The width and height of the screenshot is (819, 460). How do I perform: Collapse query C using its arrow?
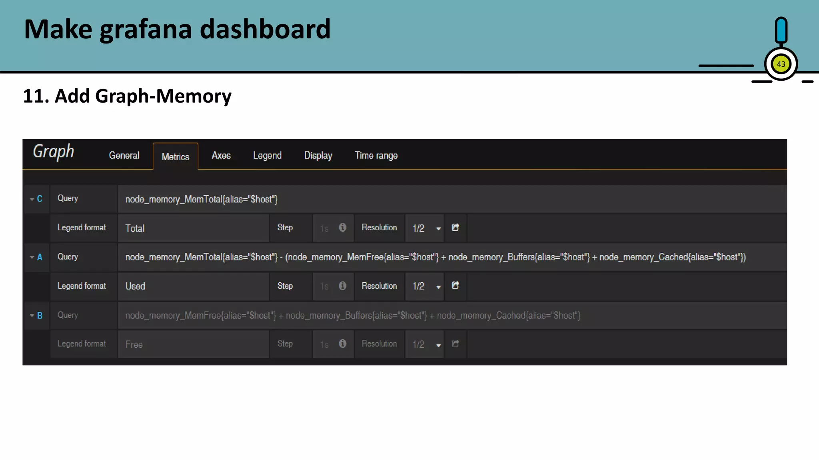click(x=32, y=199)
